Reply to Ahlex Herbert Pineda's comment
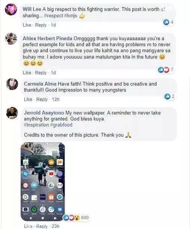Viewport: 190px width, 229px height. 41,72
